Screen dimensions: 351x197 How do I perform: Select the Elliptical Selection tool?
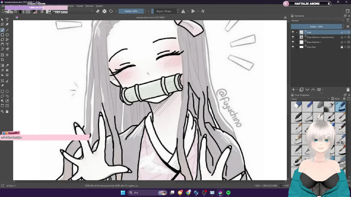coord(7,91)
